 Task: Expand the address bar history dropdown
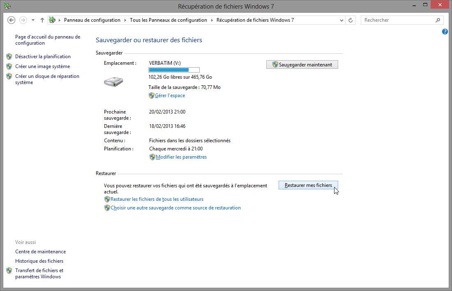pyautogui.click(x=341, y=20)
